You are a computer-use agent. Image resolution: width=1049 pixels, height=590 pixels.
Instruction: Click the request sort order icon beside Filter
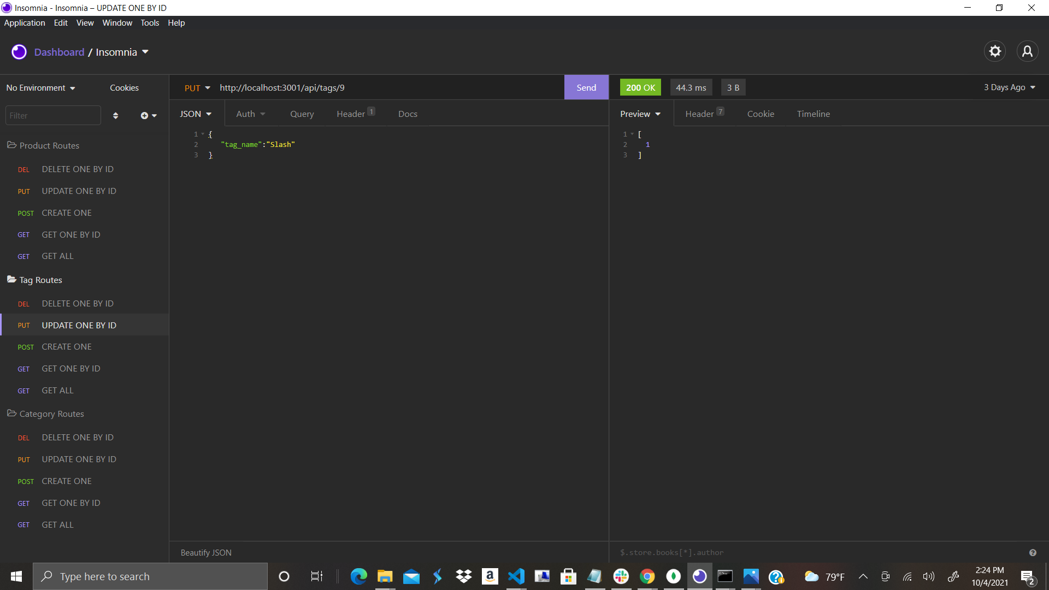tap(115, 115)
